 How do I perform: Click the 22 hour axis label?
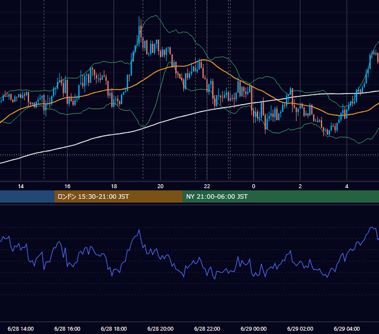(x=207, y=186)
